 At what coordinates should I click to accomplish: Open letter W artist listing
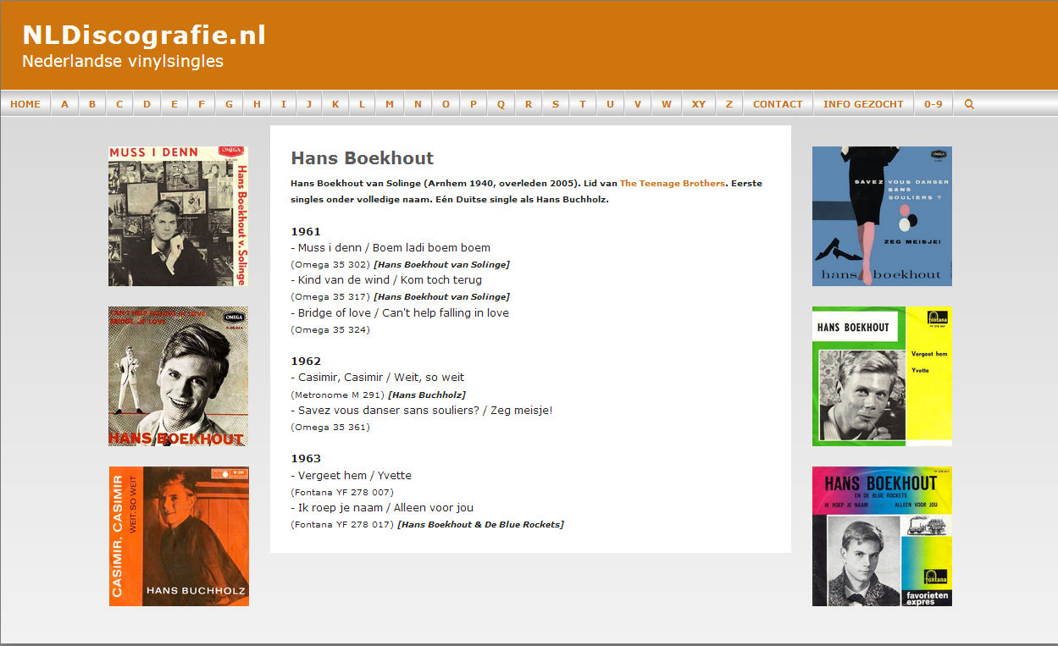[x=667, y=104]
